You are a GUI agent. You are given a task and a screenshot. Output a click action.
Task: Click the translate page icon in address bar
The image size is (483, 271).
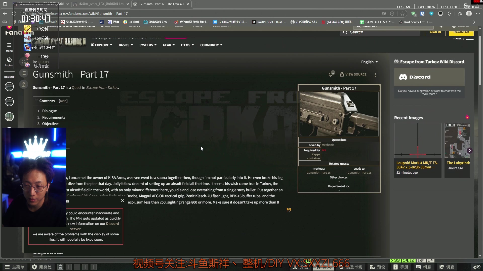tap(384, 14)
